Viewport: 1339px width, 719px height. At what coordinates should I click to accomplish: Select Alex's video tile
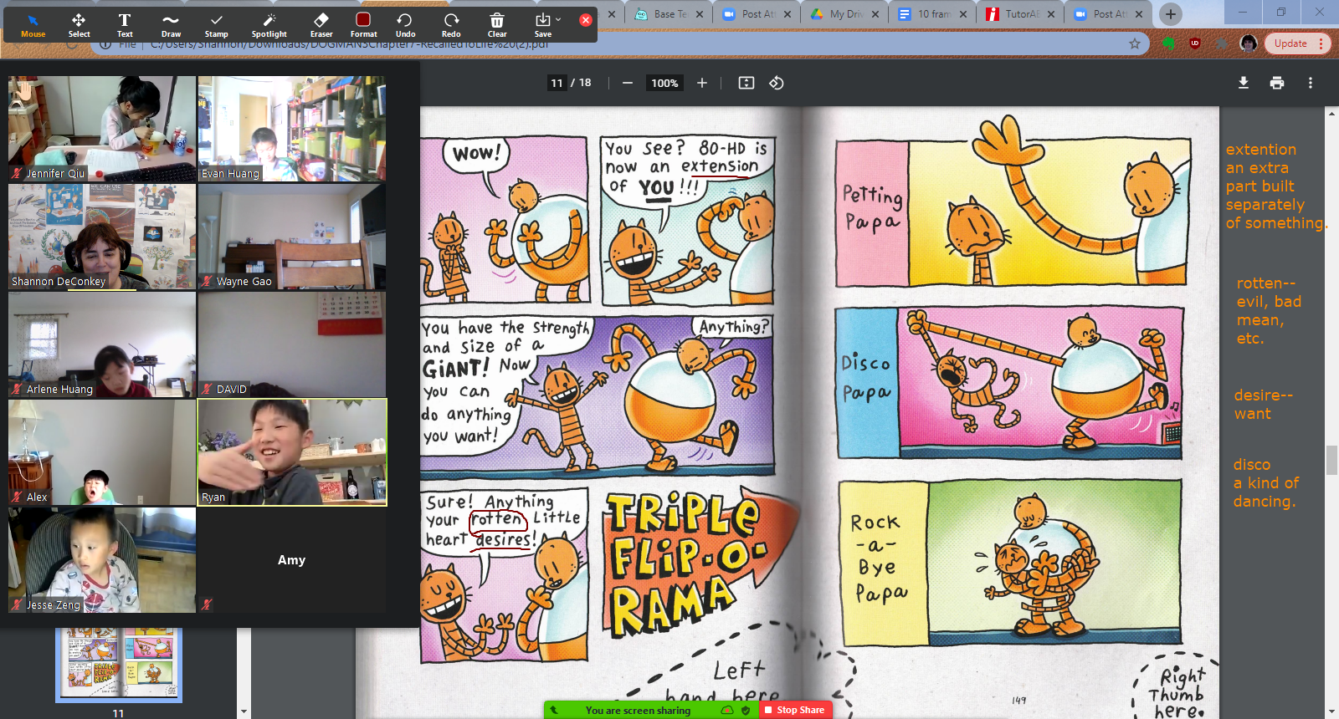pos(102,452)
